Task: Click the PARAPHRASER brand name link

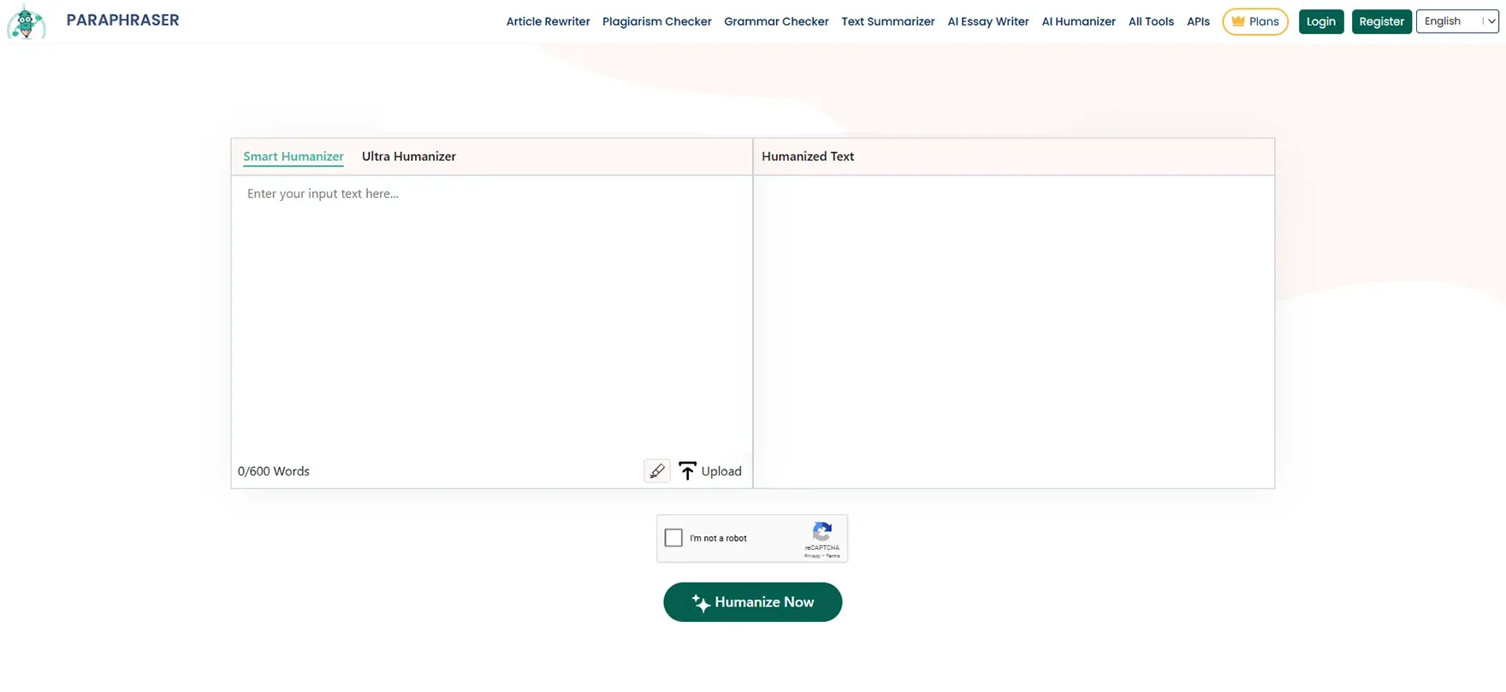Action: [123, 21]
